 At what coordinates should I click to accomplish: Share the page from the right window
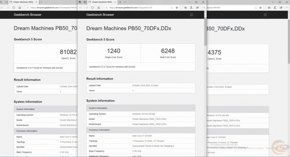coord(281,8)
